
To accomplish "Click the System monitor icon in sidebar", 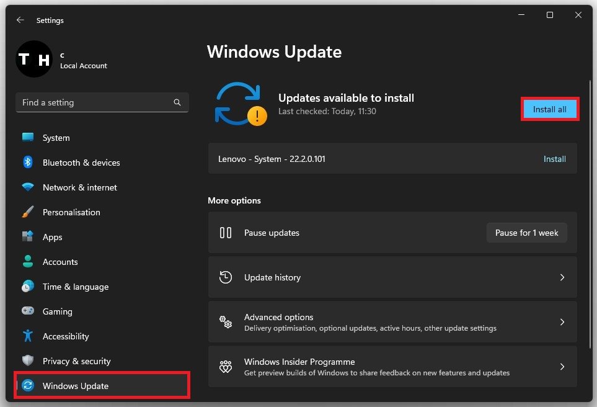I will (28, 137).
